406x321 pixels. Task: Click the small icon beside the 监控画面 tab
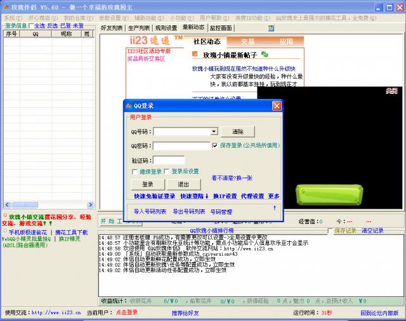tap(271, 28)
